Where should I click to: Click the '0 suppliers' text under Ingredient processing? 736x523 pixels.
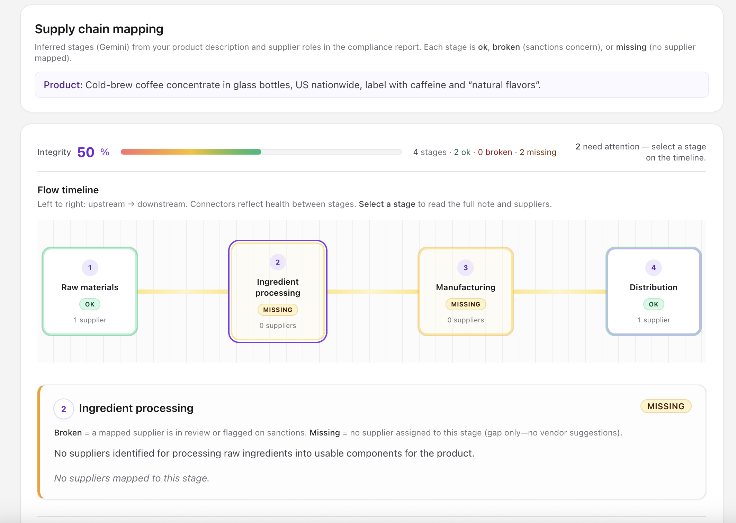(278, 325)
